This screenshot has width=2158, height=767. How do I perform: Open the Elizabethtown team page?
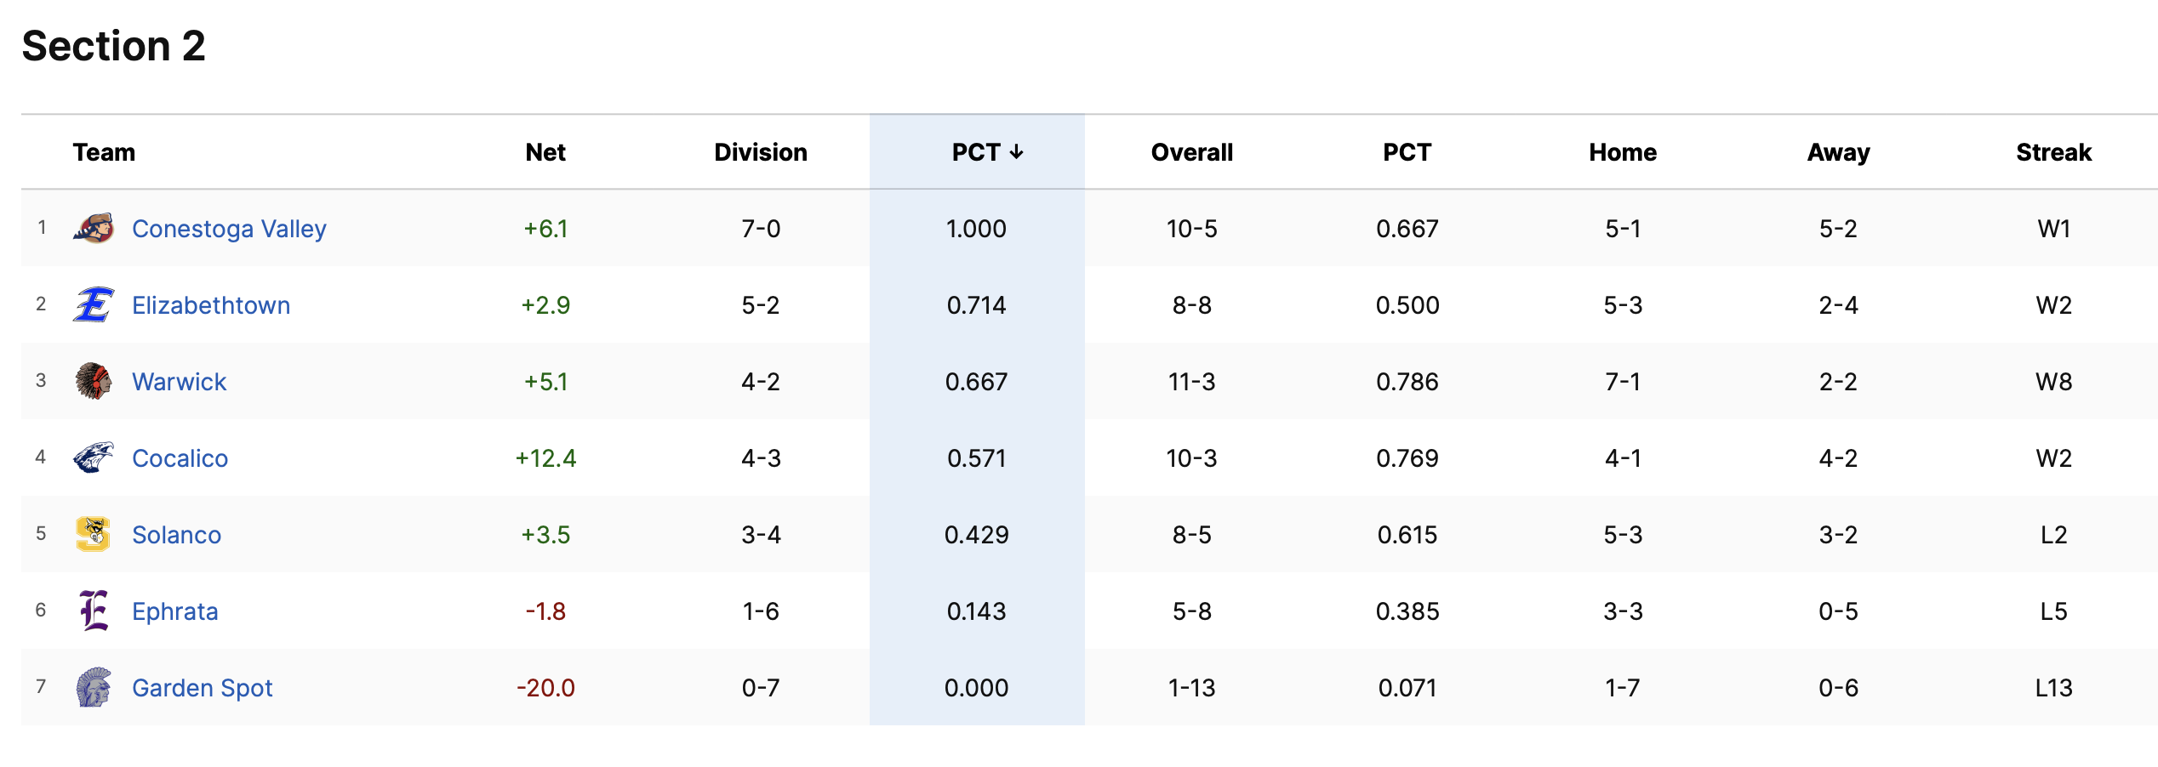tap(211, 305)
